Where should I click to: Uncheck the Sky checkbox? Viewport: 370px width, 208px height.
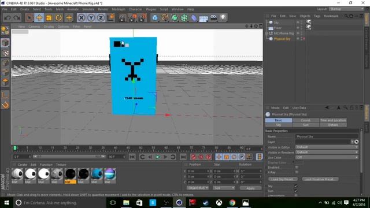click(x=296, y=186)
